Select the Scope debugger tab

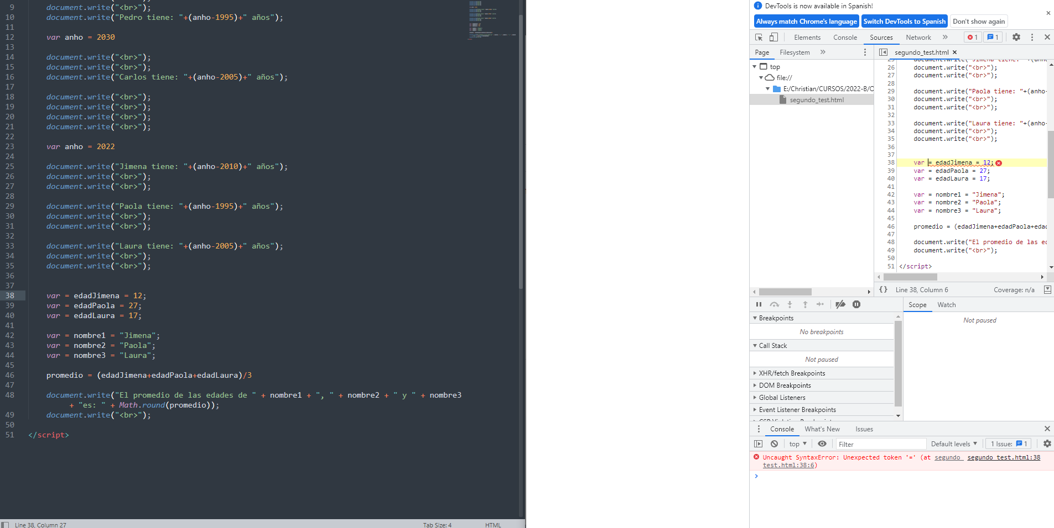917,305
